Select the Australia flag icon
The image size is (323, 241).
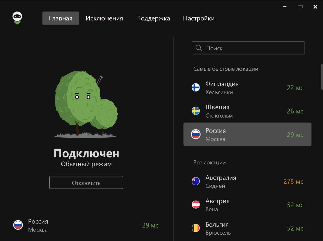196,181
